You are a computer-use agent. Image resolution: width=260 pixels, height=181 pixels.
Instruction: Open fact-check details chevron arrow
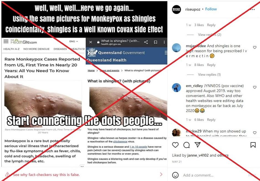point(161,174)
